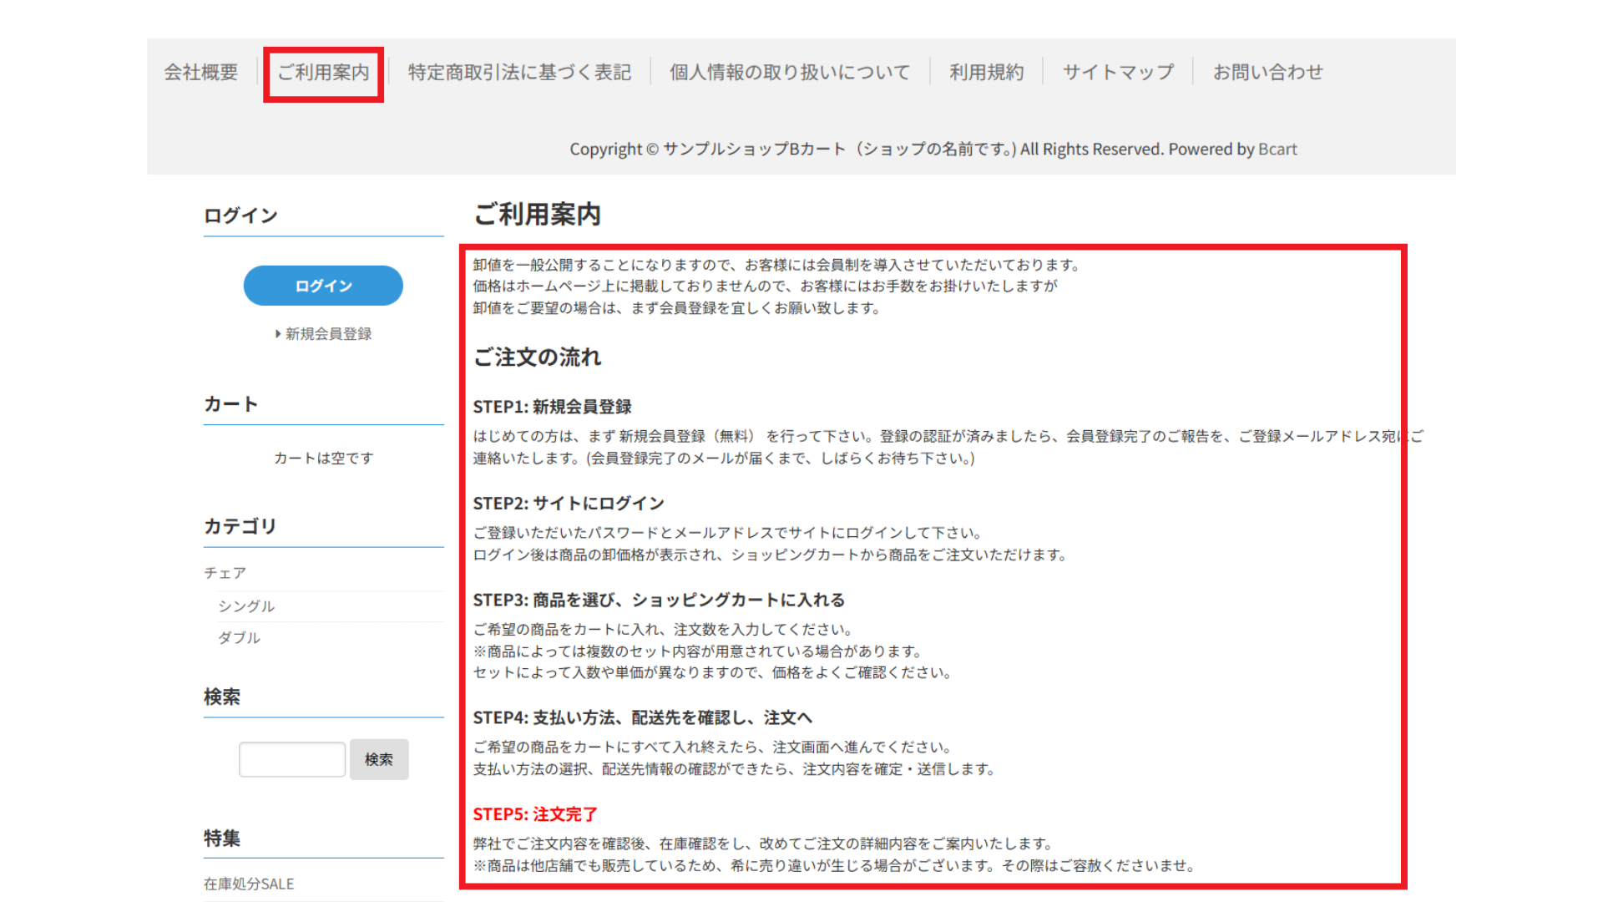
Task: Select the ダブル subcategory
Action: (x=240, y=638)
